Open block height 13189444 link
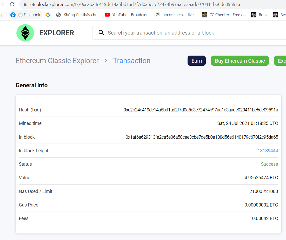Screen dimensions: 286x240 click(268, 151)
